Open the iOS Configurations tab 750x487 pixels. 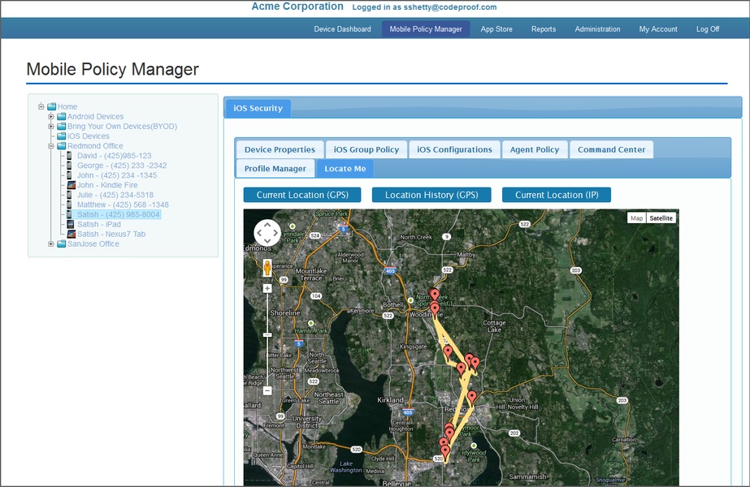454,149
